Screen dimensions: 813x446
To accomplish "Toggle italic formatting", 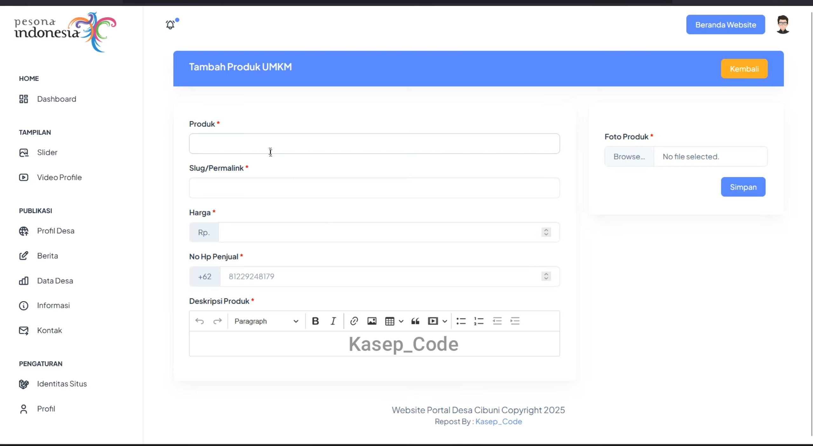I will coord(333,321).
